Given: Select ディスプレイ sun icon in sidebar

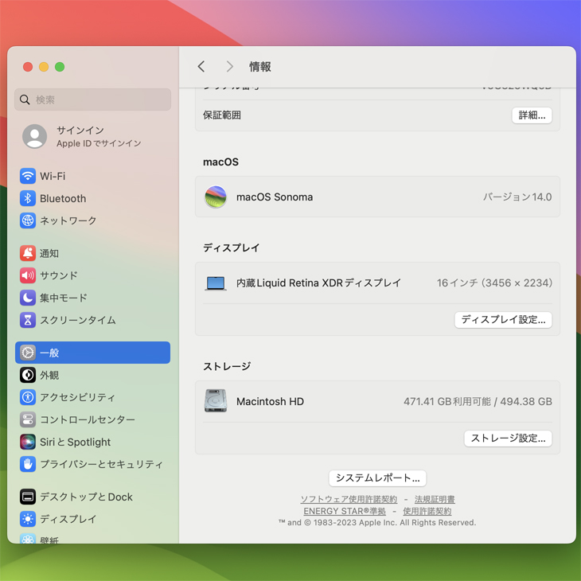Looking at the screenshot, I should pyautogui.click(x=28, y=519).
